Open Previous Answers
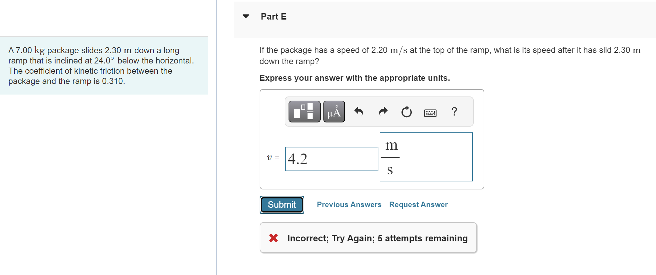The height and width of the screenshot is (275, 656). 349,204
